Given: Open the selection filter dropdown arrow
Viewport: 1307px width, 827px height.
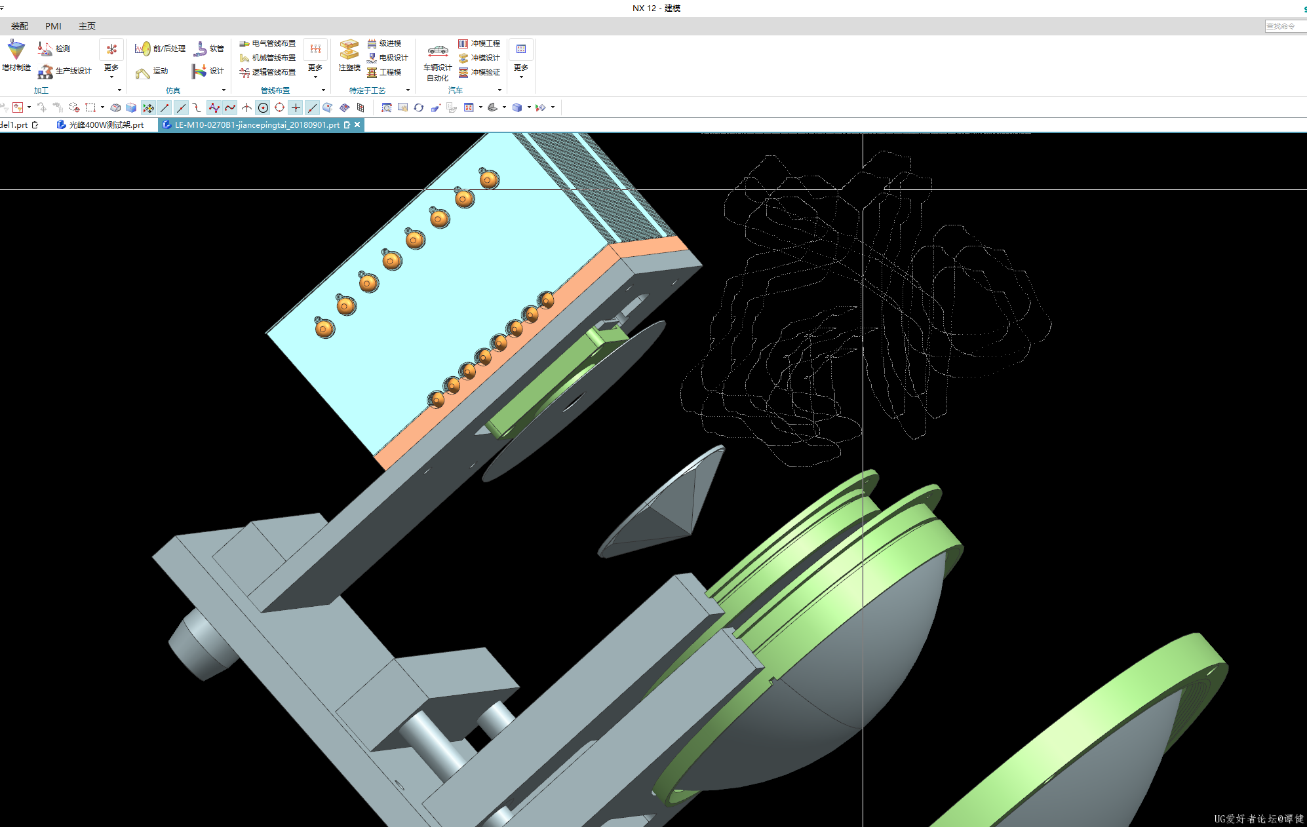Looking at the screenshot, I should coord(29,107).
